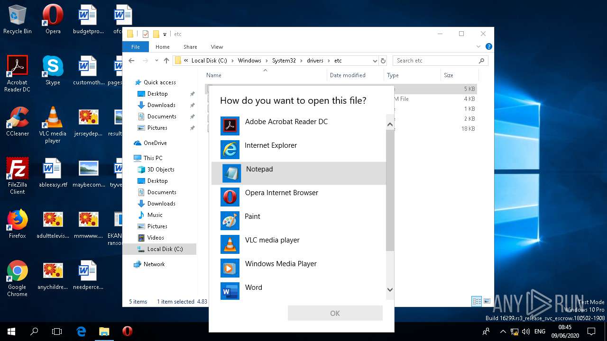This screenshot has height=341, width=607.
Task: Open the taskbar clock and date
Action: point(565,332)
